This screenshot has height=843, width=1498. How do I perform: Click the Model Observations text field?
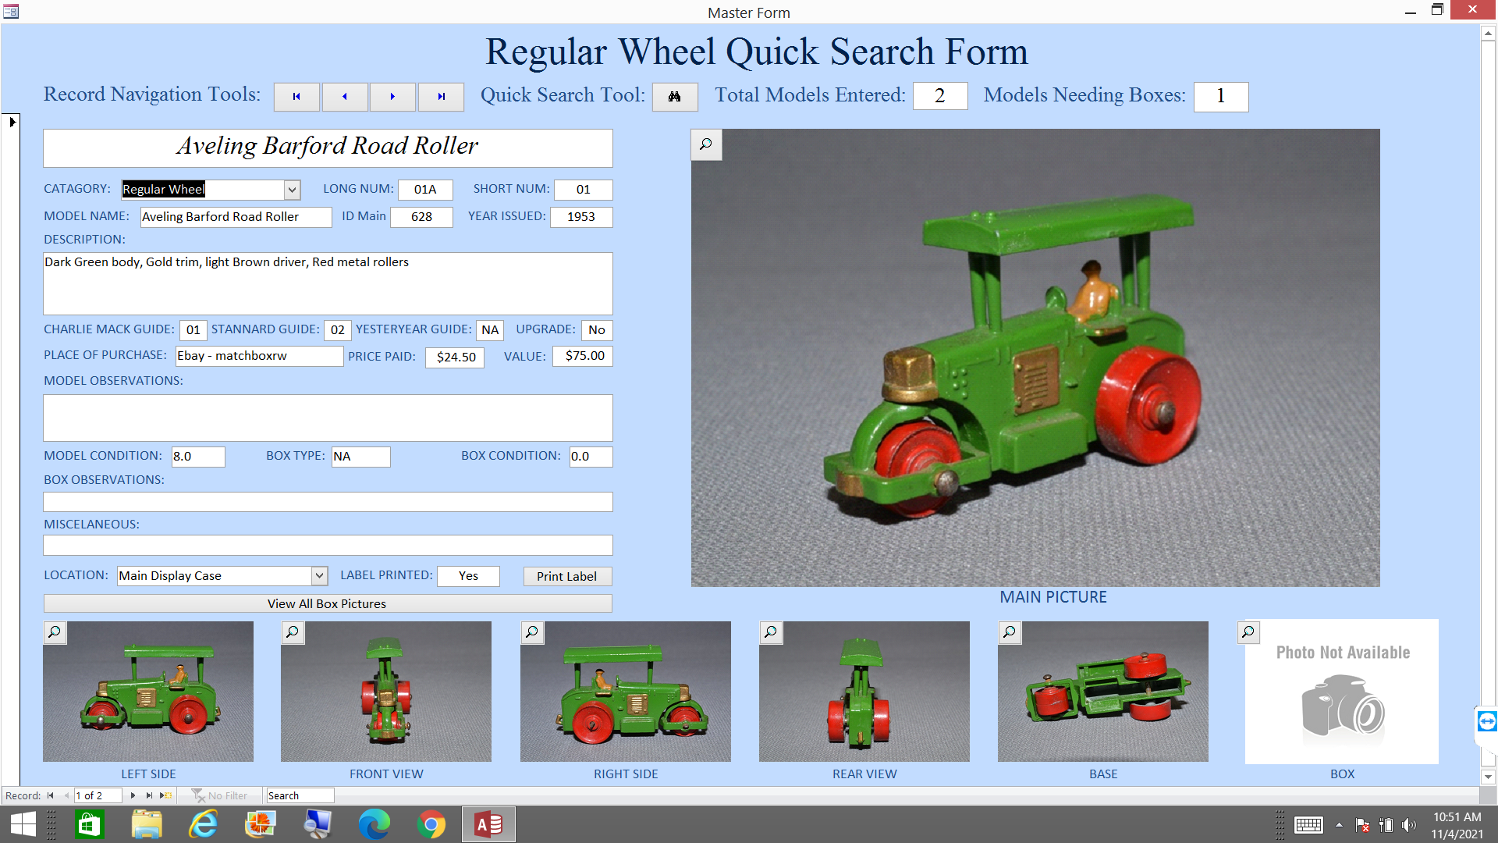328,418
